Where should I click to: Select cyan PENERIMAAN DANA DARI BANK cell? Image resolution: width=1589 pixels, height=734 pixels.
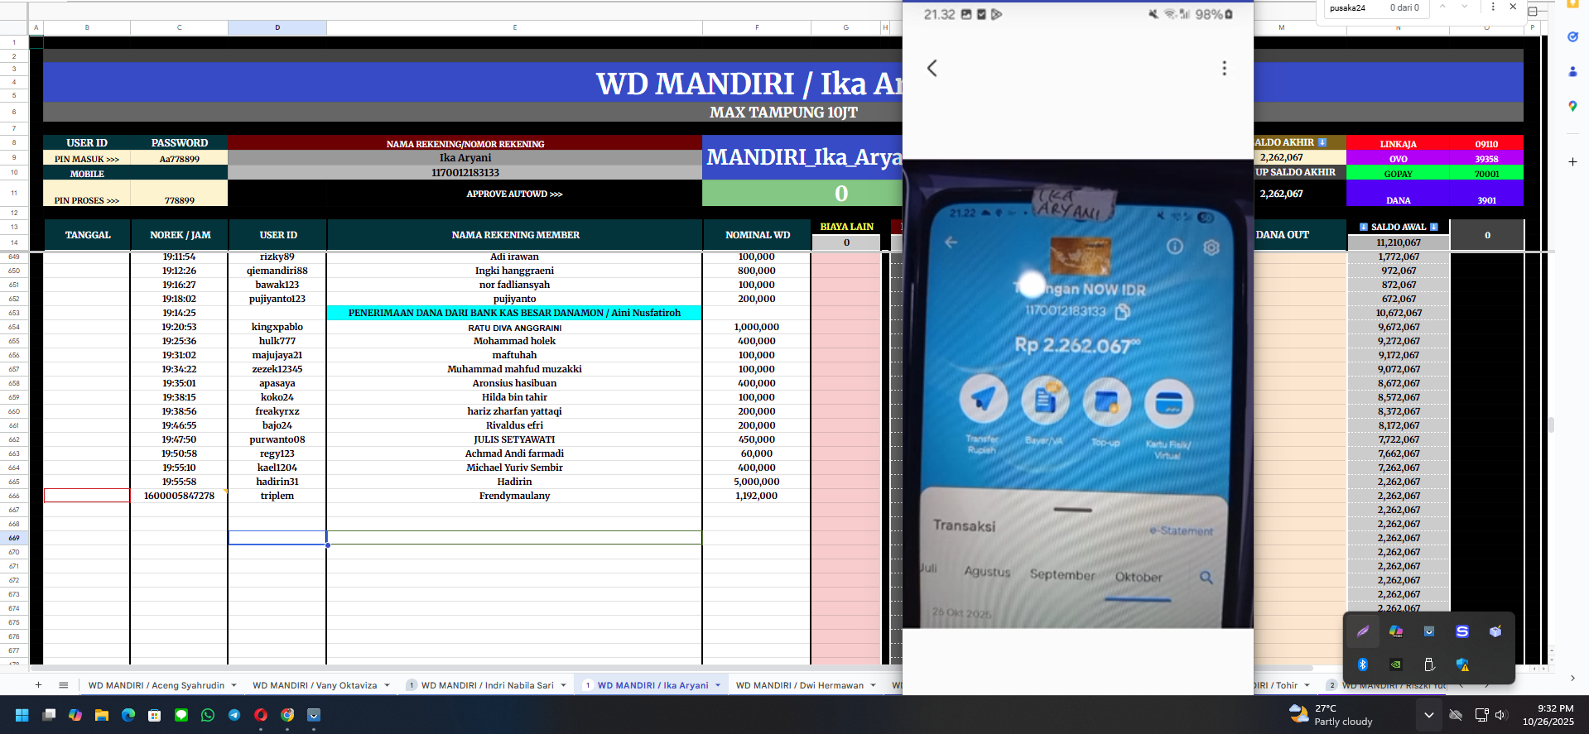(514, 313)
